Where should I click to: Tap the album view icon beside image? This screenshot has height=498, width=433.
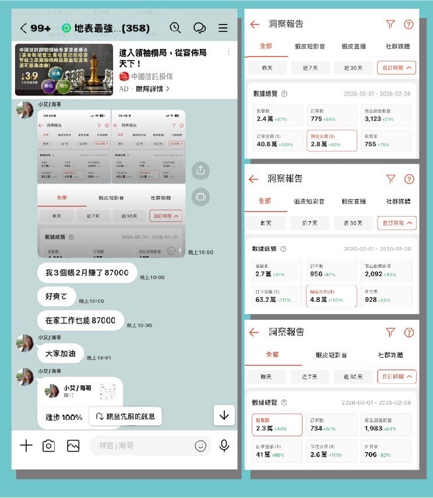[x=200, y=197]
